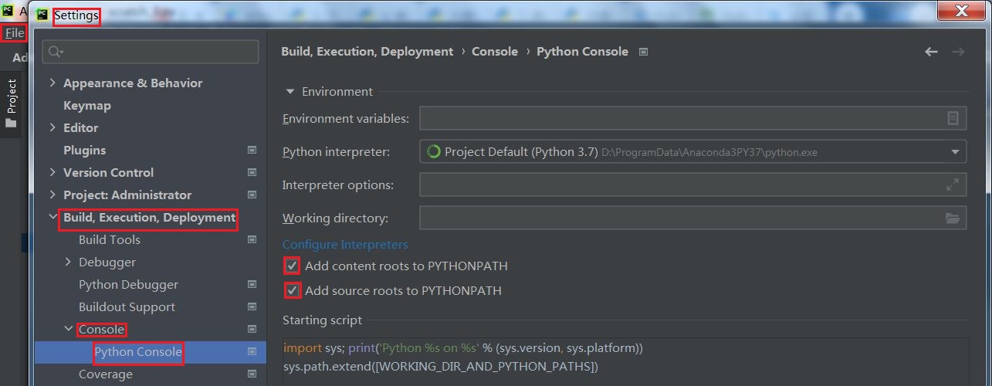The width and height of the screenshot is (992, 386).
Task: Expand Appearance & Behavior tree node
Action: (x=52, y=83)
